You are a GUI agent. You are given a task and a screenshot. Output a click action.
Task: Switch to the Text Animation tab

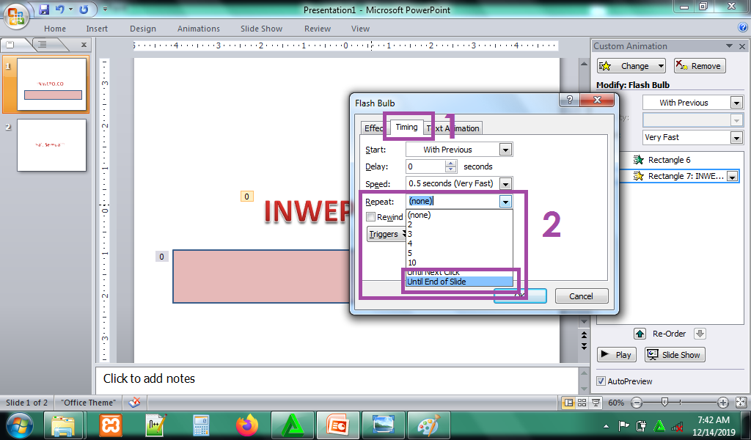coord(453,128)
